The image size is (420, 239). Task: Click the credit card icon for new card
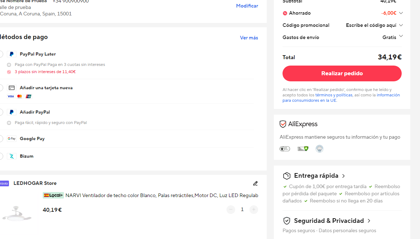coord(11,88)
